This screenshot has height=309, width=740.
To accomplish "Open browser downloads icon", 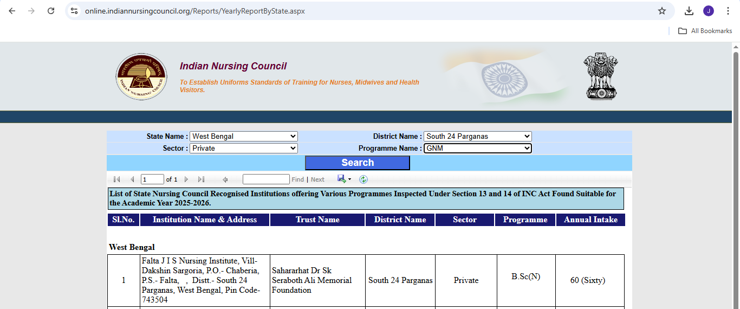I will [x=689, y=11].
